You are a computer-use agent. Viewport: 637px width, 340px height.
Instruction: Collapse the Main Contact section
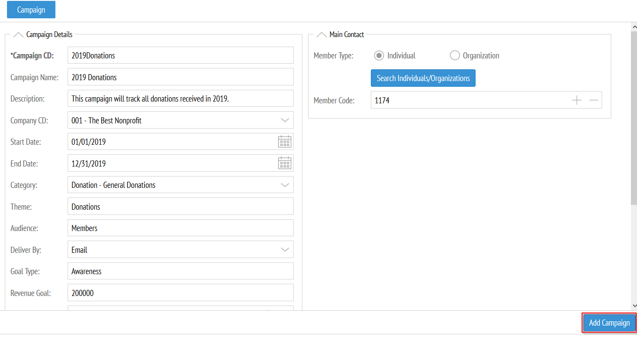322,34
